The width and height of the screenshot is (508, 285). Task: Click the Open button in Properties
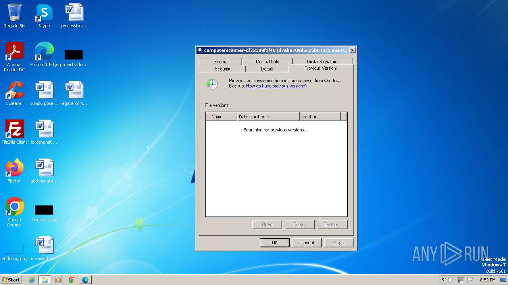point(267,224)
